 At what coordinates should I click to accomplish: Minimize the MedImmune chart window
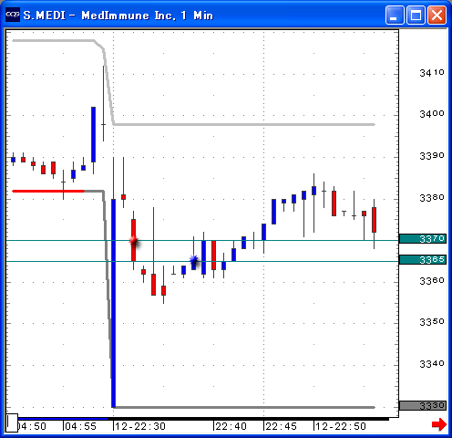395,15
